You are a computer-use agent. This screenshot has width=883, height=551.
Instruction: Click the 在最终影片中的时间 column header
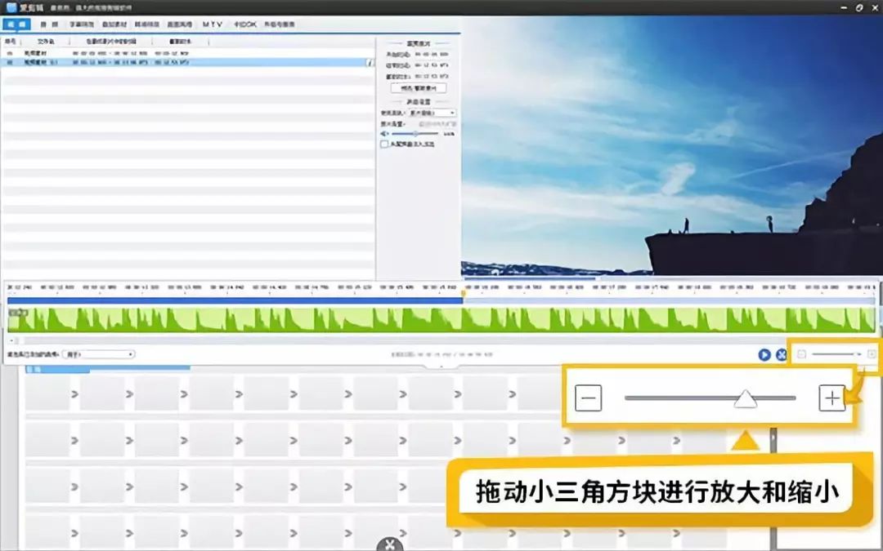pyautogui.click(x=111, y=42)
